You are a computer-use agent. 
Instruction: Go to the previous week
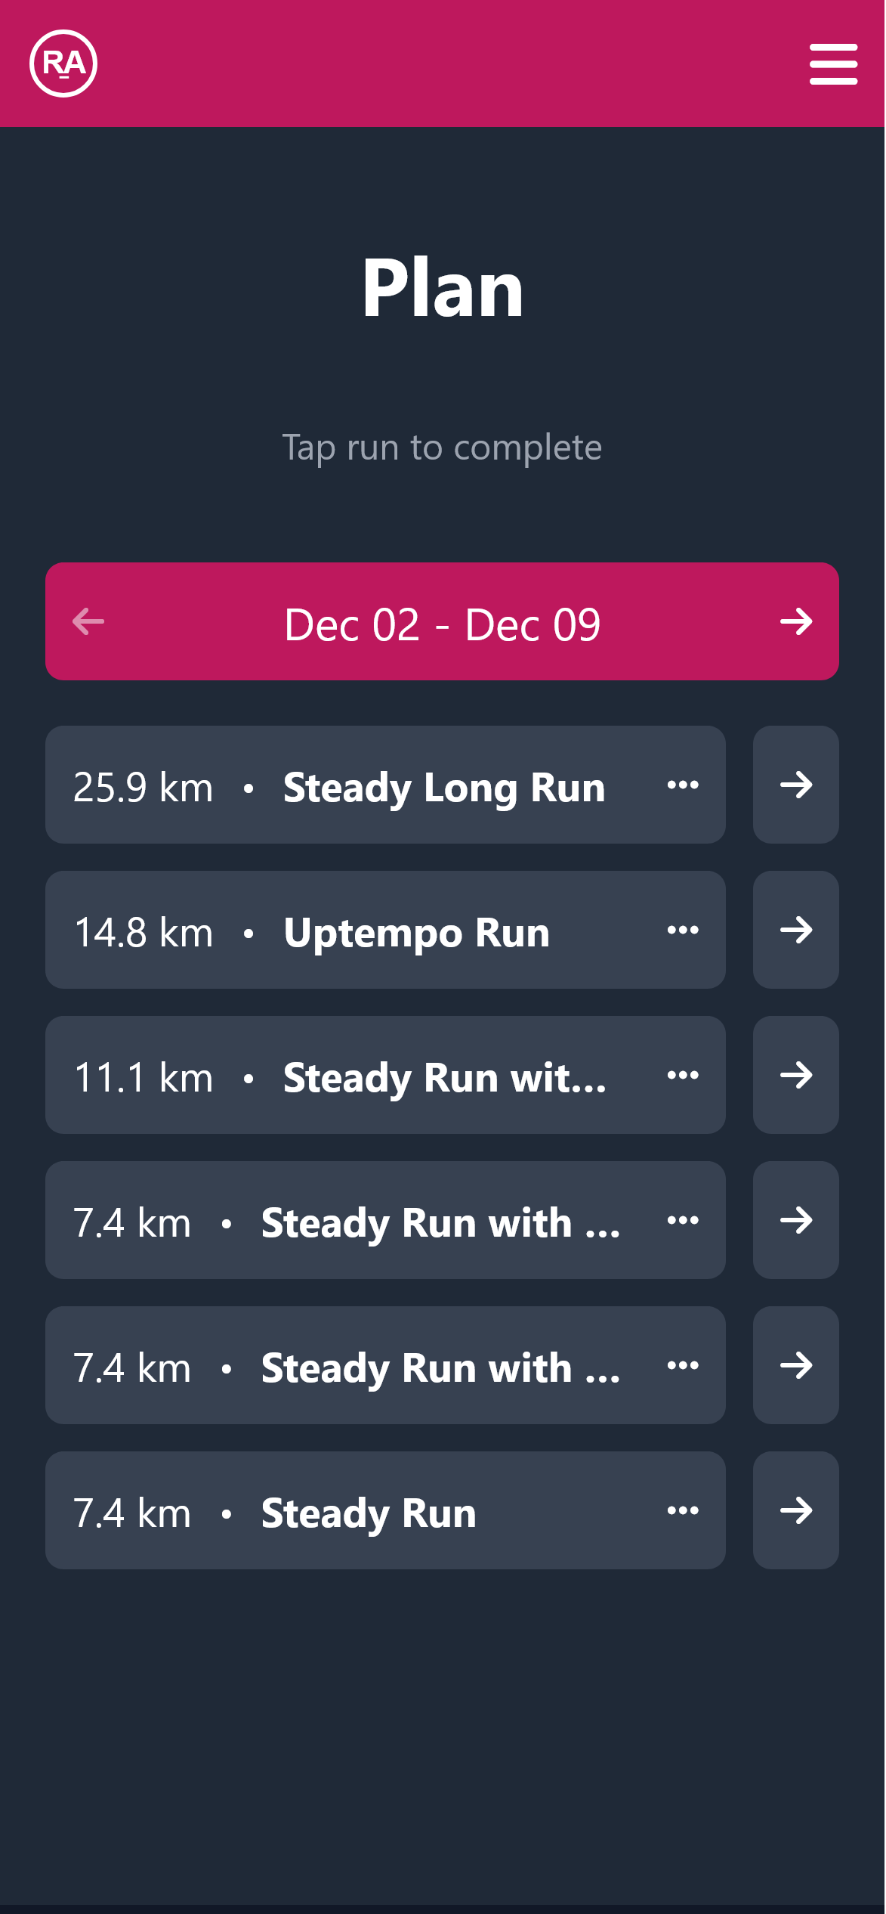tap(88, 621)
